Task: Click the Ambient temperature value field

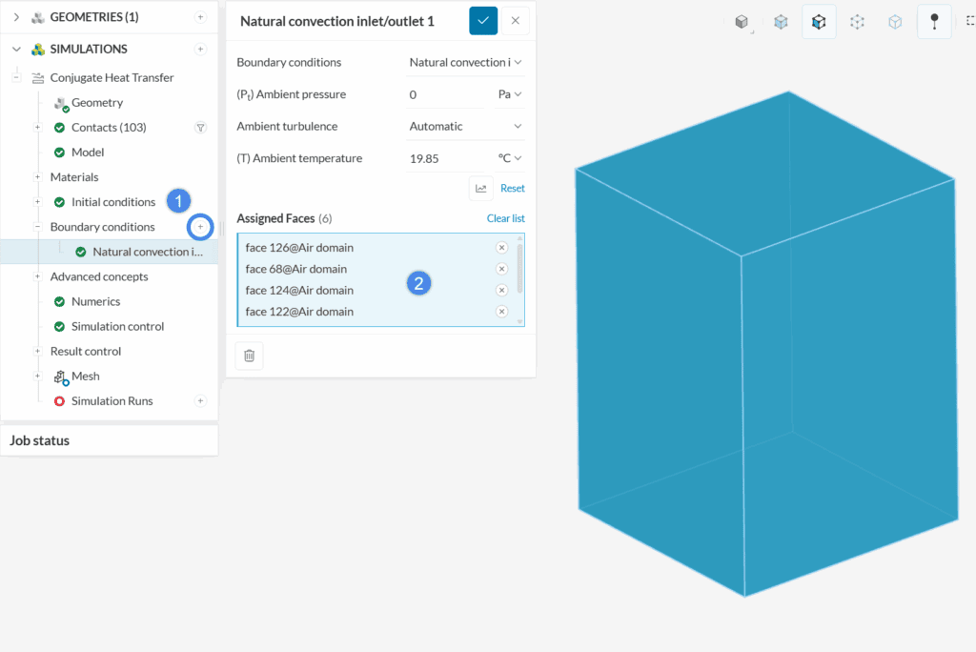Action: point(444,159)
